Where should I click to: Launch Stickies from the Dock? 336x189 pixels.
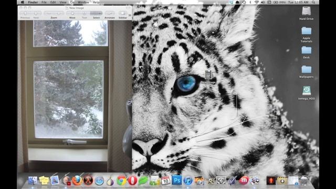[44, 181]
